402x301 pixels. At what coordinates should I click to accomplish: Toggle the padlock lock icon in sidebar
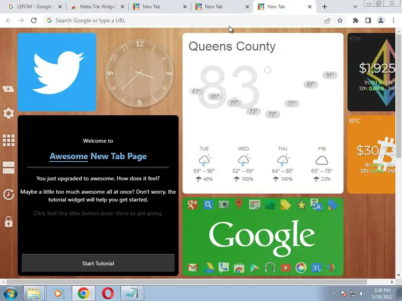9,221
